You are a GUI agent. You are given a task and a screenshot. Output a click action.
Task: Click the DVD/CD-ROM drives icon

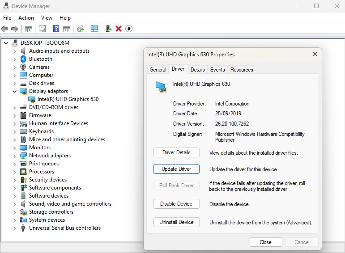[23, 107]
